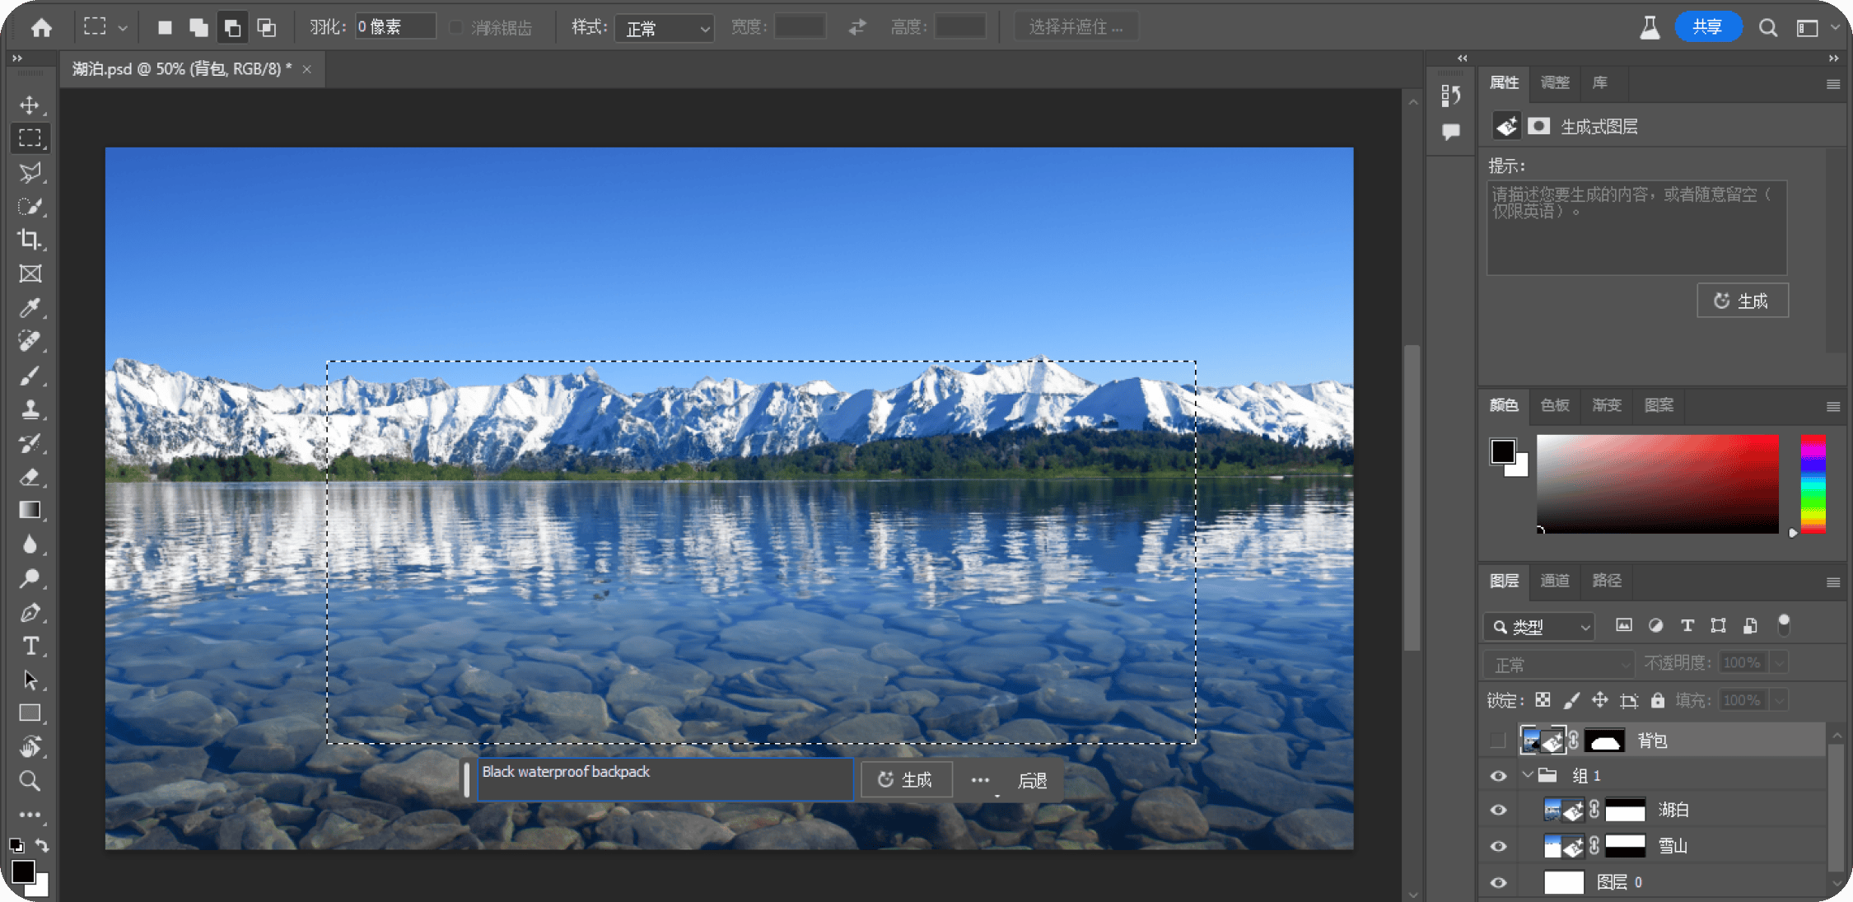Click 生成 in the contextual task bar

point(906,780)
